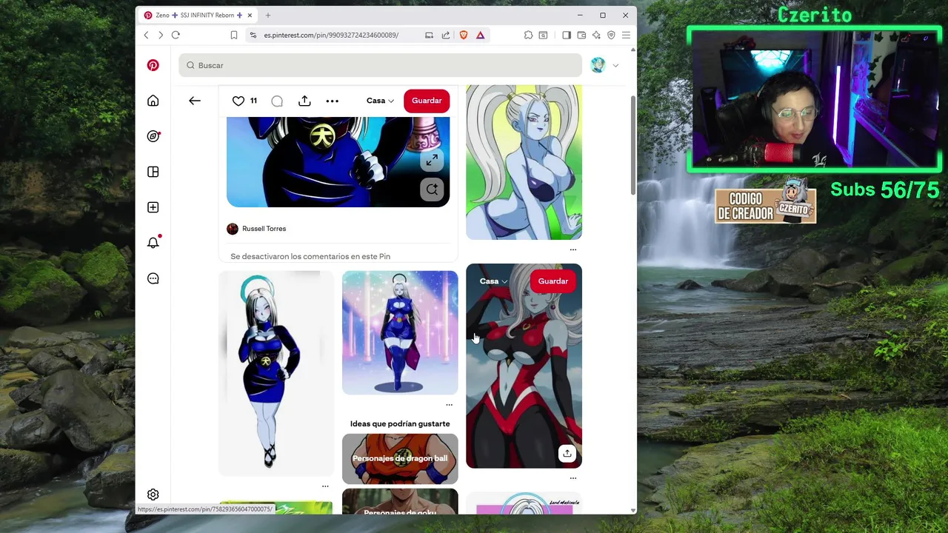
Task: Open a new browser tab
Action: pyautogui.click(x=268, y=15)
